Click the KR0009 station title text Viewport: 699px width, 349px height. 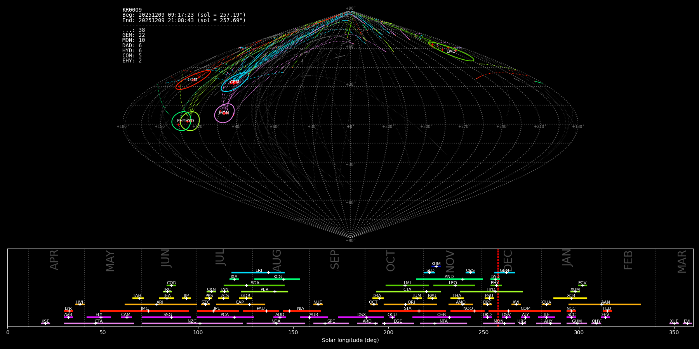[x=132, y=10]
